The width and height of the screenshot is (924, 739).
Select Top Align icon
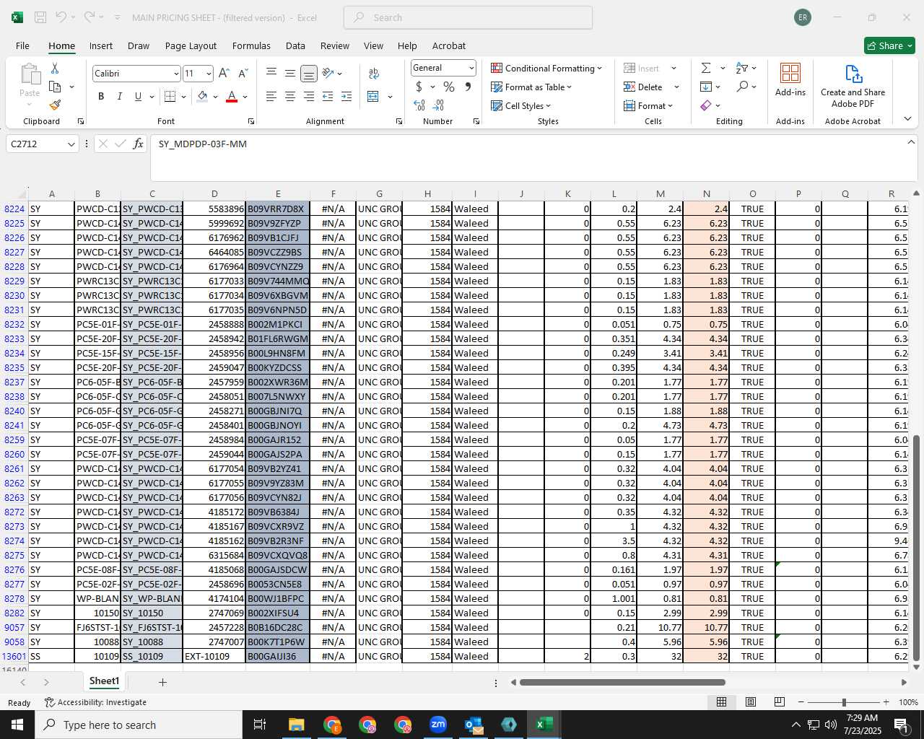pyautogui.click(x=271, y=73)
